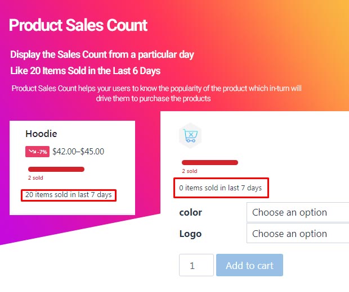Click 'Display the Sales Count' subtitle
Screen dimensions: 349x292
click(102, 55)
